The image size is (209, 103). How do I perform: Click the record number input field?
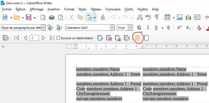(34, 38)
